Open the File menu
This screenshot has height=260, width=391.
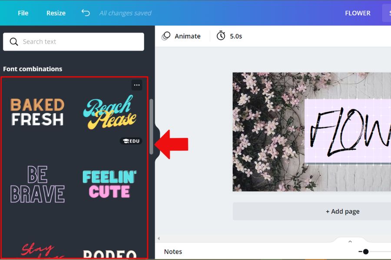click(x=23, y=13)
